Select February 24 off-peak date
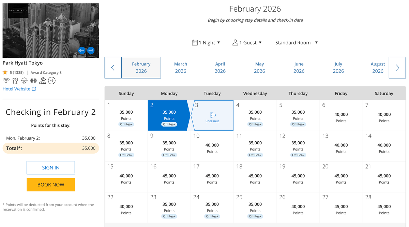409x227 pixels. pos(212,208)
